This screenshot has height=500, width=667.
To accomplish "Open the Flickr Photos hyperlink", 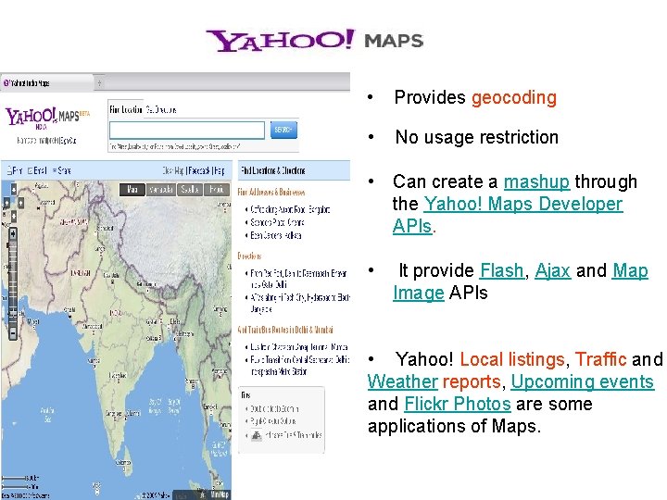I will pos(458,404).
